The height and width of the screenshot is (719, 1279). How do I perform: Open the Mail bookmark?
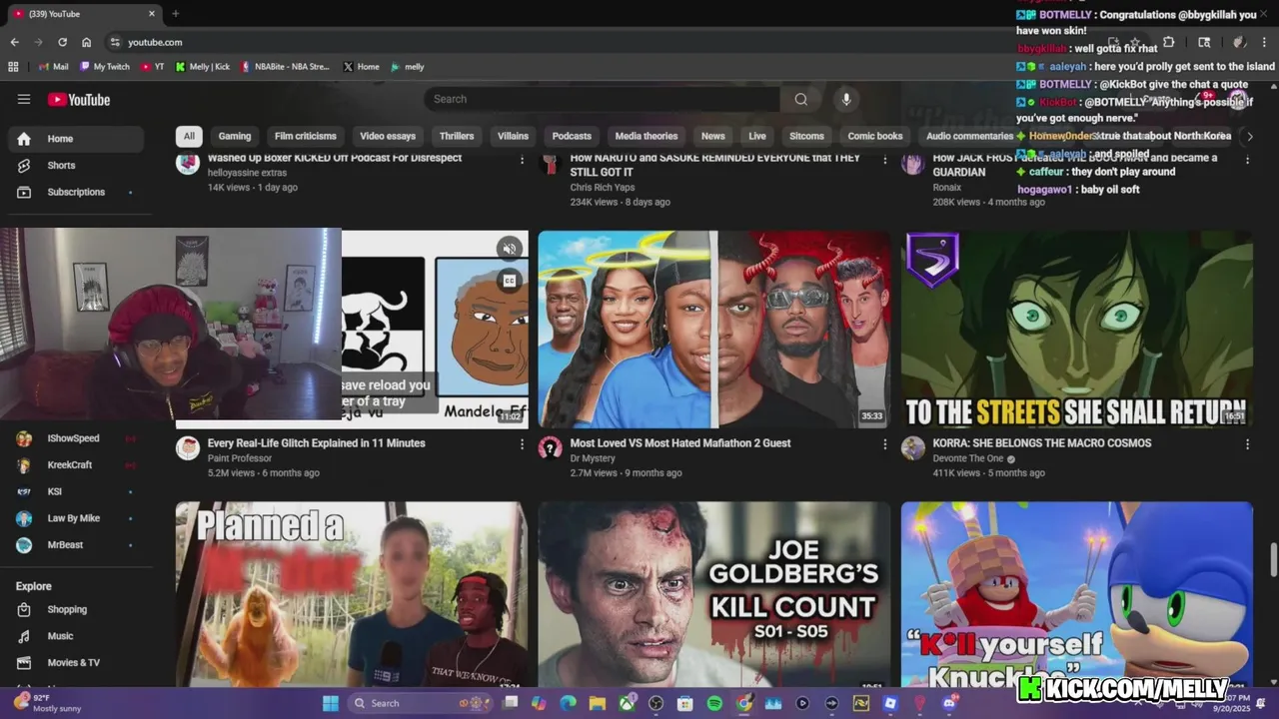[x=53, y=67]
